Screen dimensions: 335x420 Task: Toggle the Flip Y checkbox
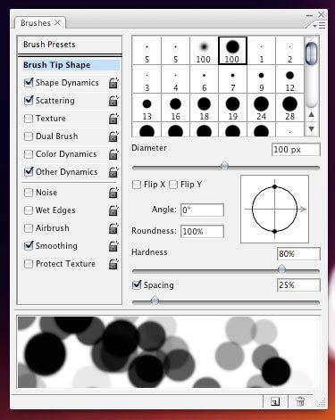click(x=173, y=185)
